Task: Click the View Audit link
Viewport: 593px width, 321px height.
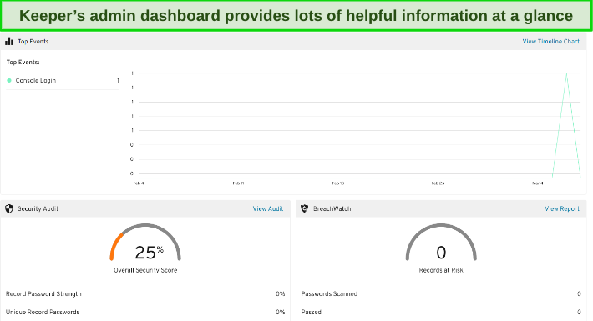Action: [268, 208]
